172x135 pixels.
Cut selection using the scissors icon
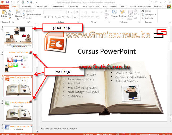coord(10,11)
